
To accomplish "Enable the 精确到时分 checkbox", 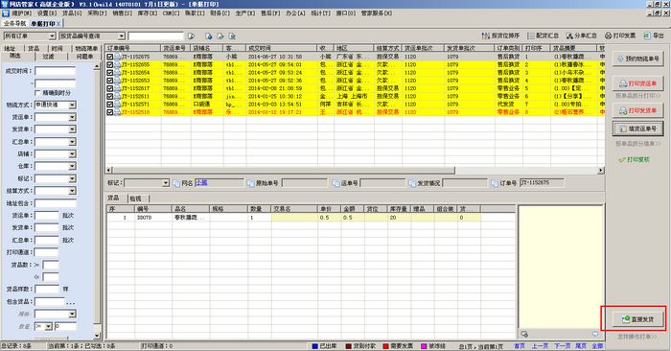I will tap(37, 93).
